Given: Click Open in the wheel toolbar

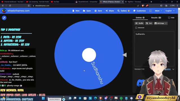Looking at the screenshot, I should click(87, 11).
